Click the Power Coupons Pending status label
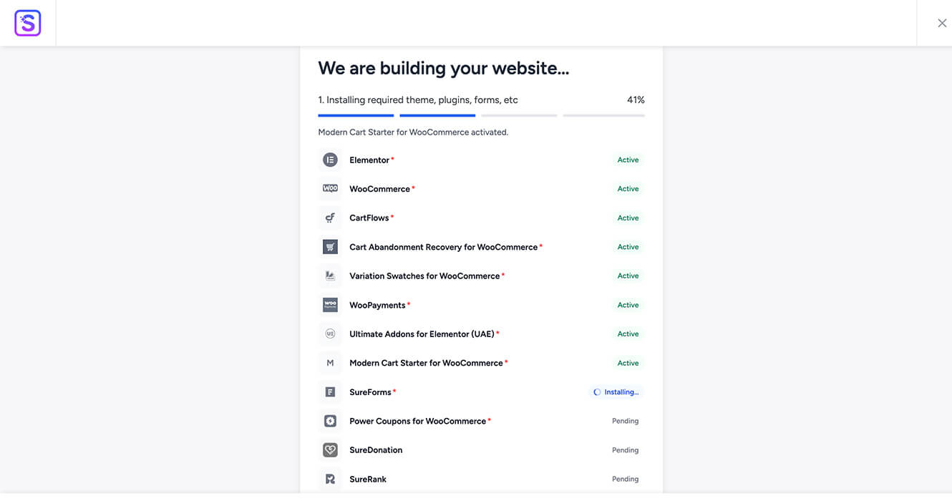Viewport: 952px width, 501px height. (x=625, y=421)
